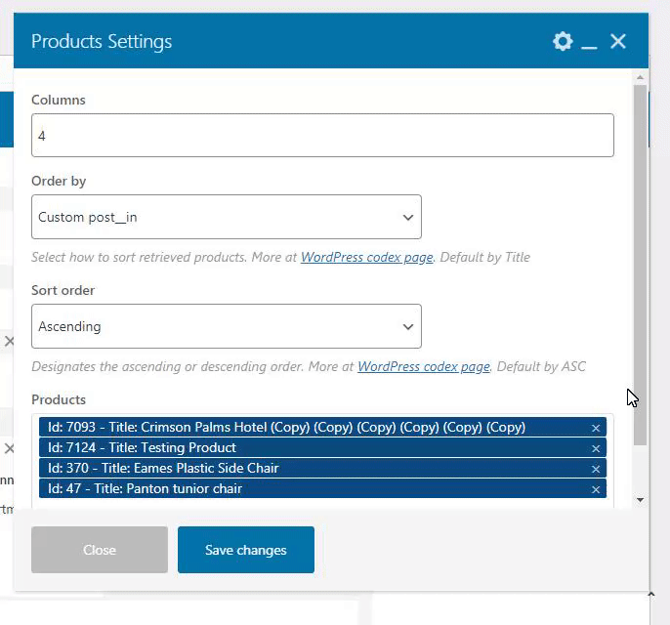Viewport: 670px width, 625px height.
Task: Click the Save changes button
Action: [245, 550]
